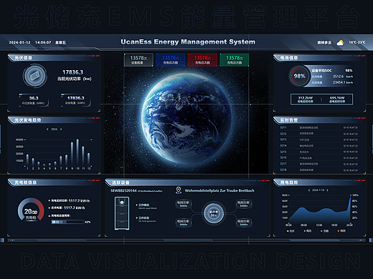Image resolution: width=373 pixels, height=279 pixels.
Task: Click the month 1 bar in chart
Action: pyautogui.click(x=27, y=160)
